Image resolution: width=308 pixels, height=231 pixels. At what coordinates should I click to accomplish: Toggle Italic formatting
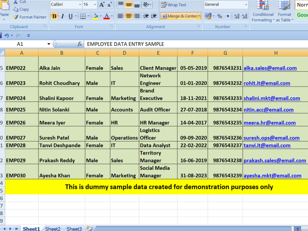pyautogui.click(x=63, y=16)
